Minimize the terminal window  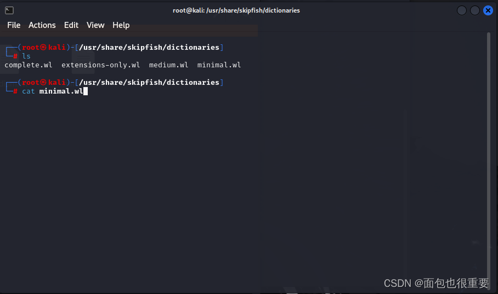point(462,10)
